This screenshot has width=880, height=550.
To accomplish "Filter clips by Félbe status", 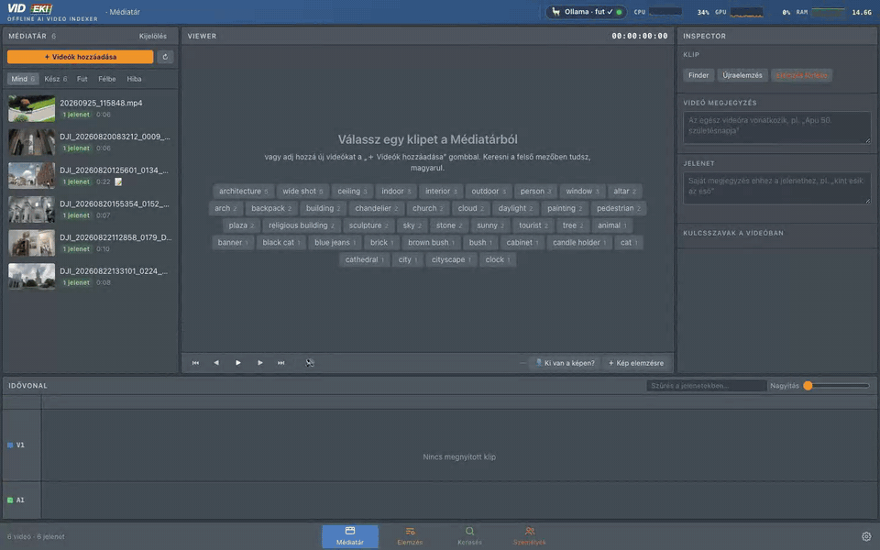I will pos(107,79).
